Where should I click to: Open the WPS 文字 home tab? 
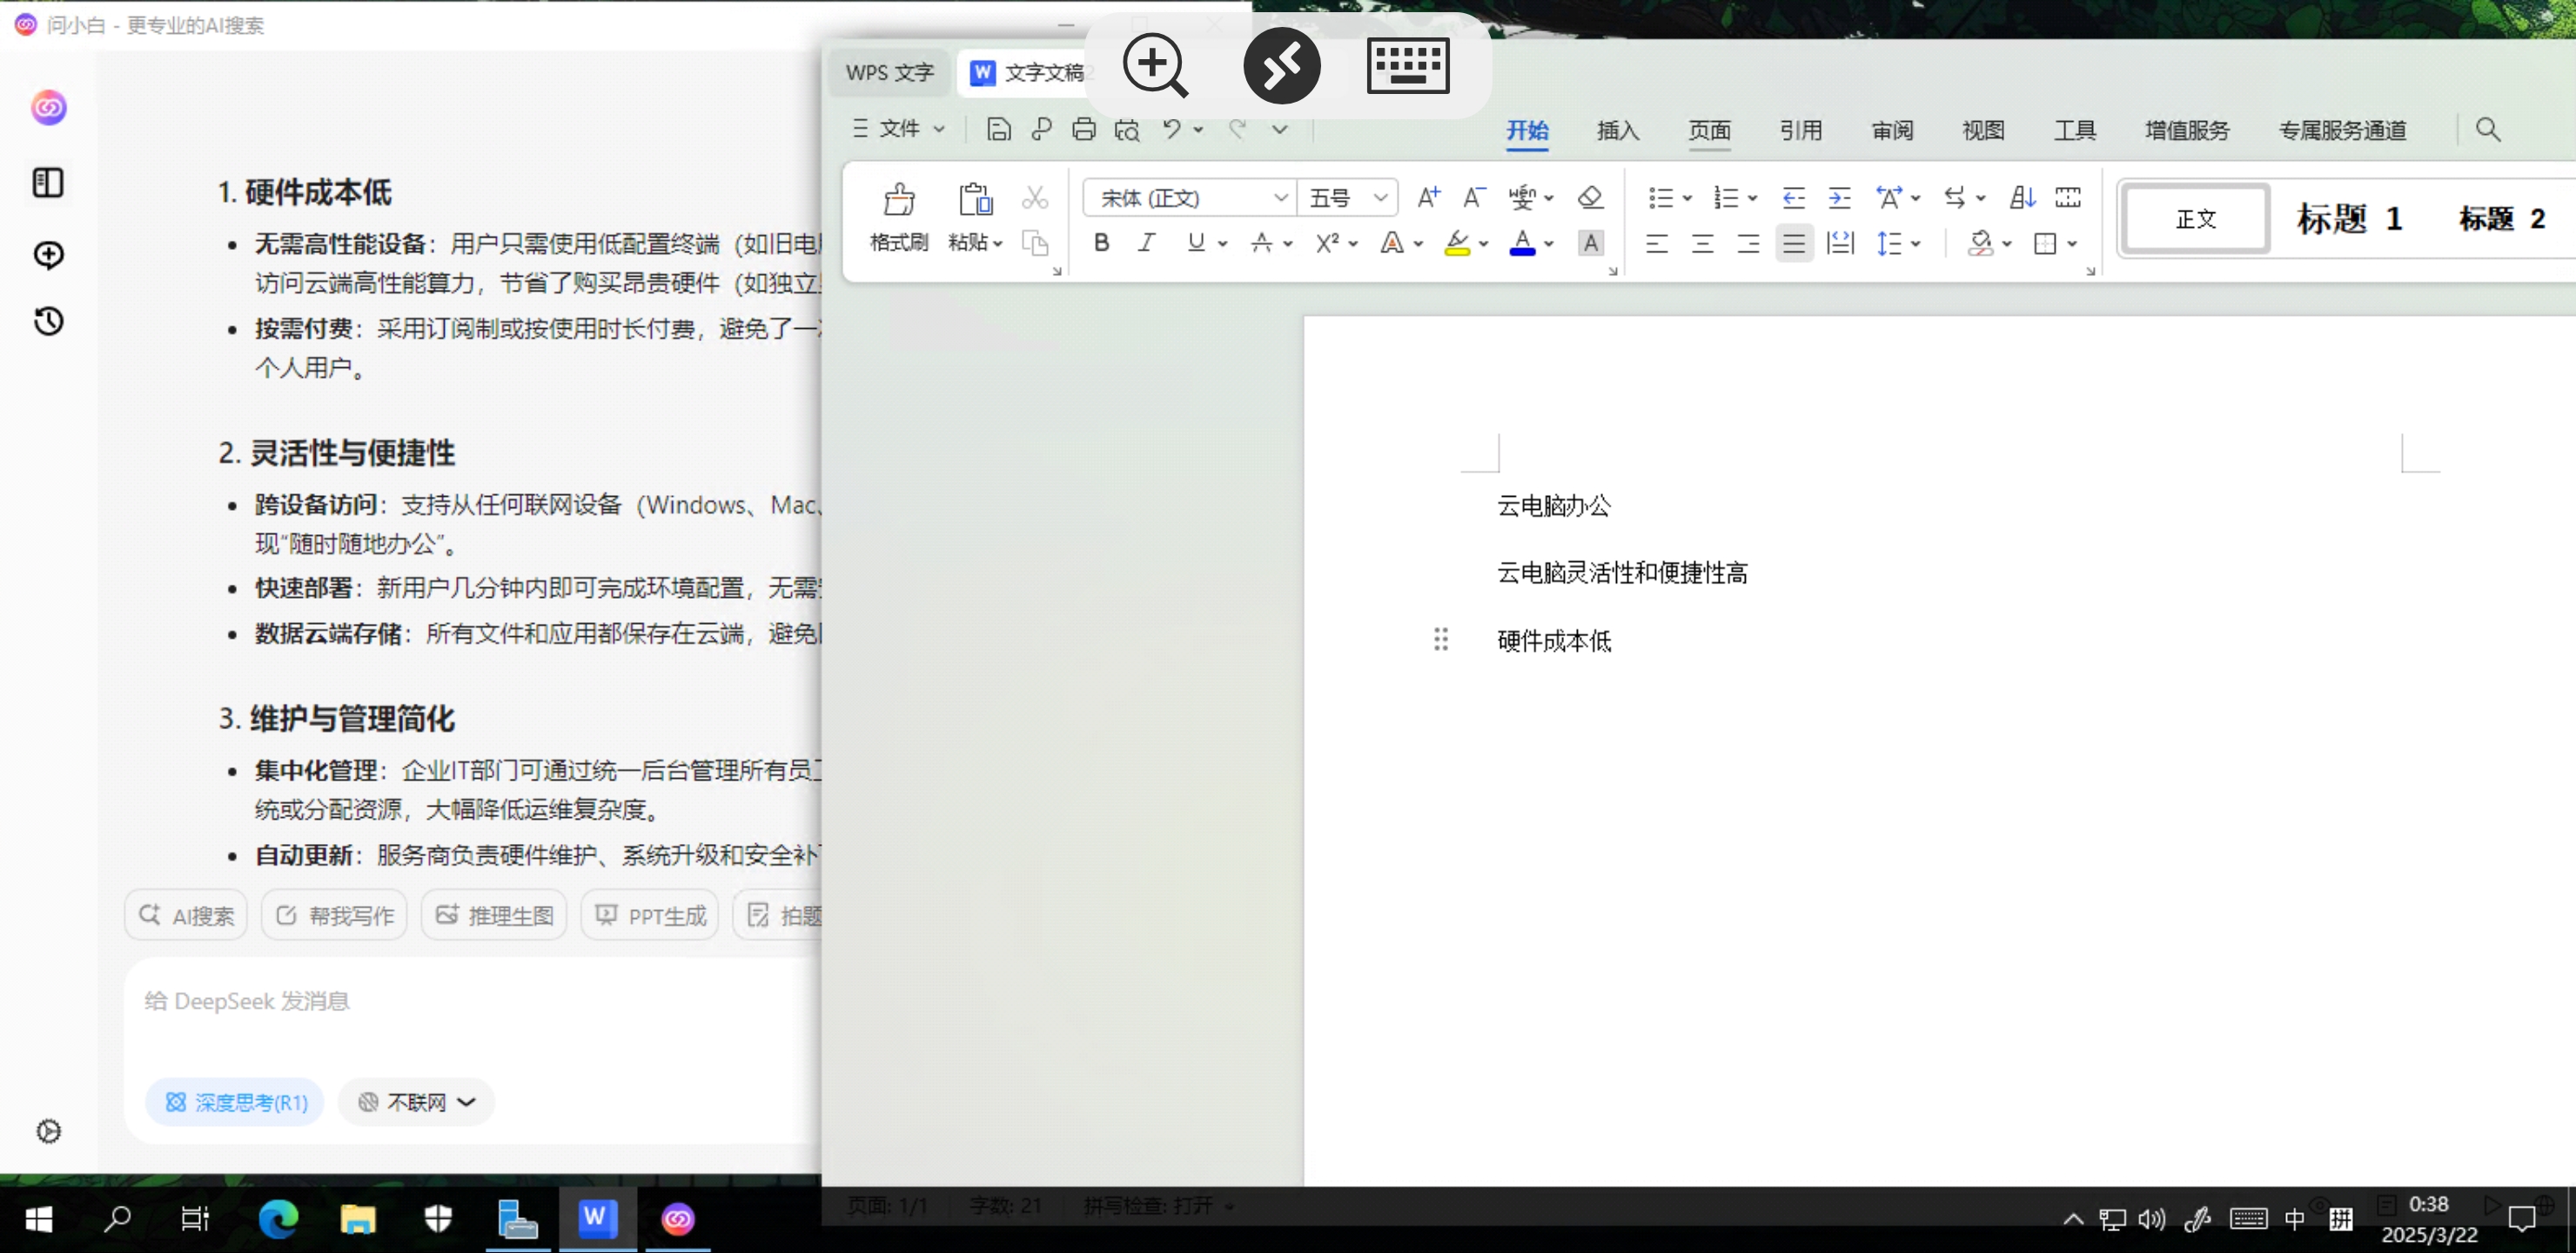click(889, 72)
